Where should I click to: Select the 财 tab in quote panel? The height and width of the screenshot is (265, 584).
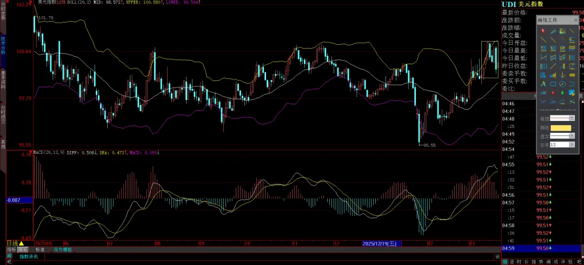click(519, 262)
